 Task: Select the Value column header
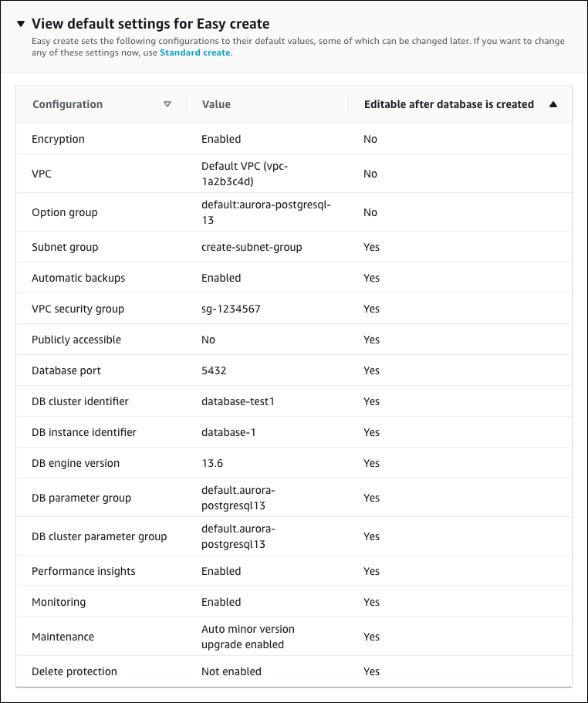point(216,104)
